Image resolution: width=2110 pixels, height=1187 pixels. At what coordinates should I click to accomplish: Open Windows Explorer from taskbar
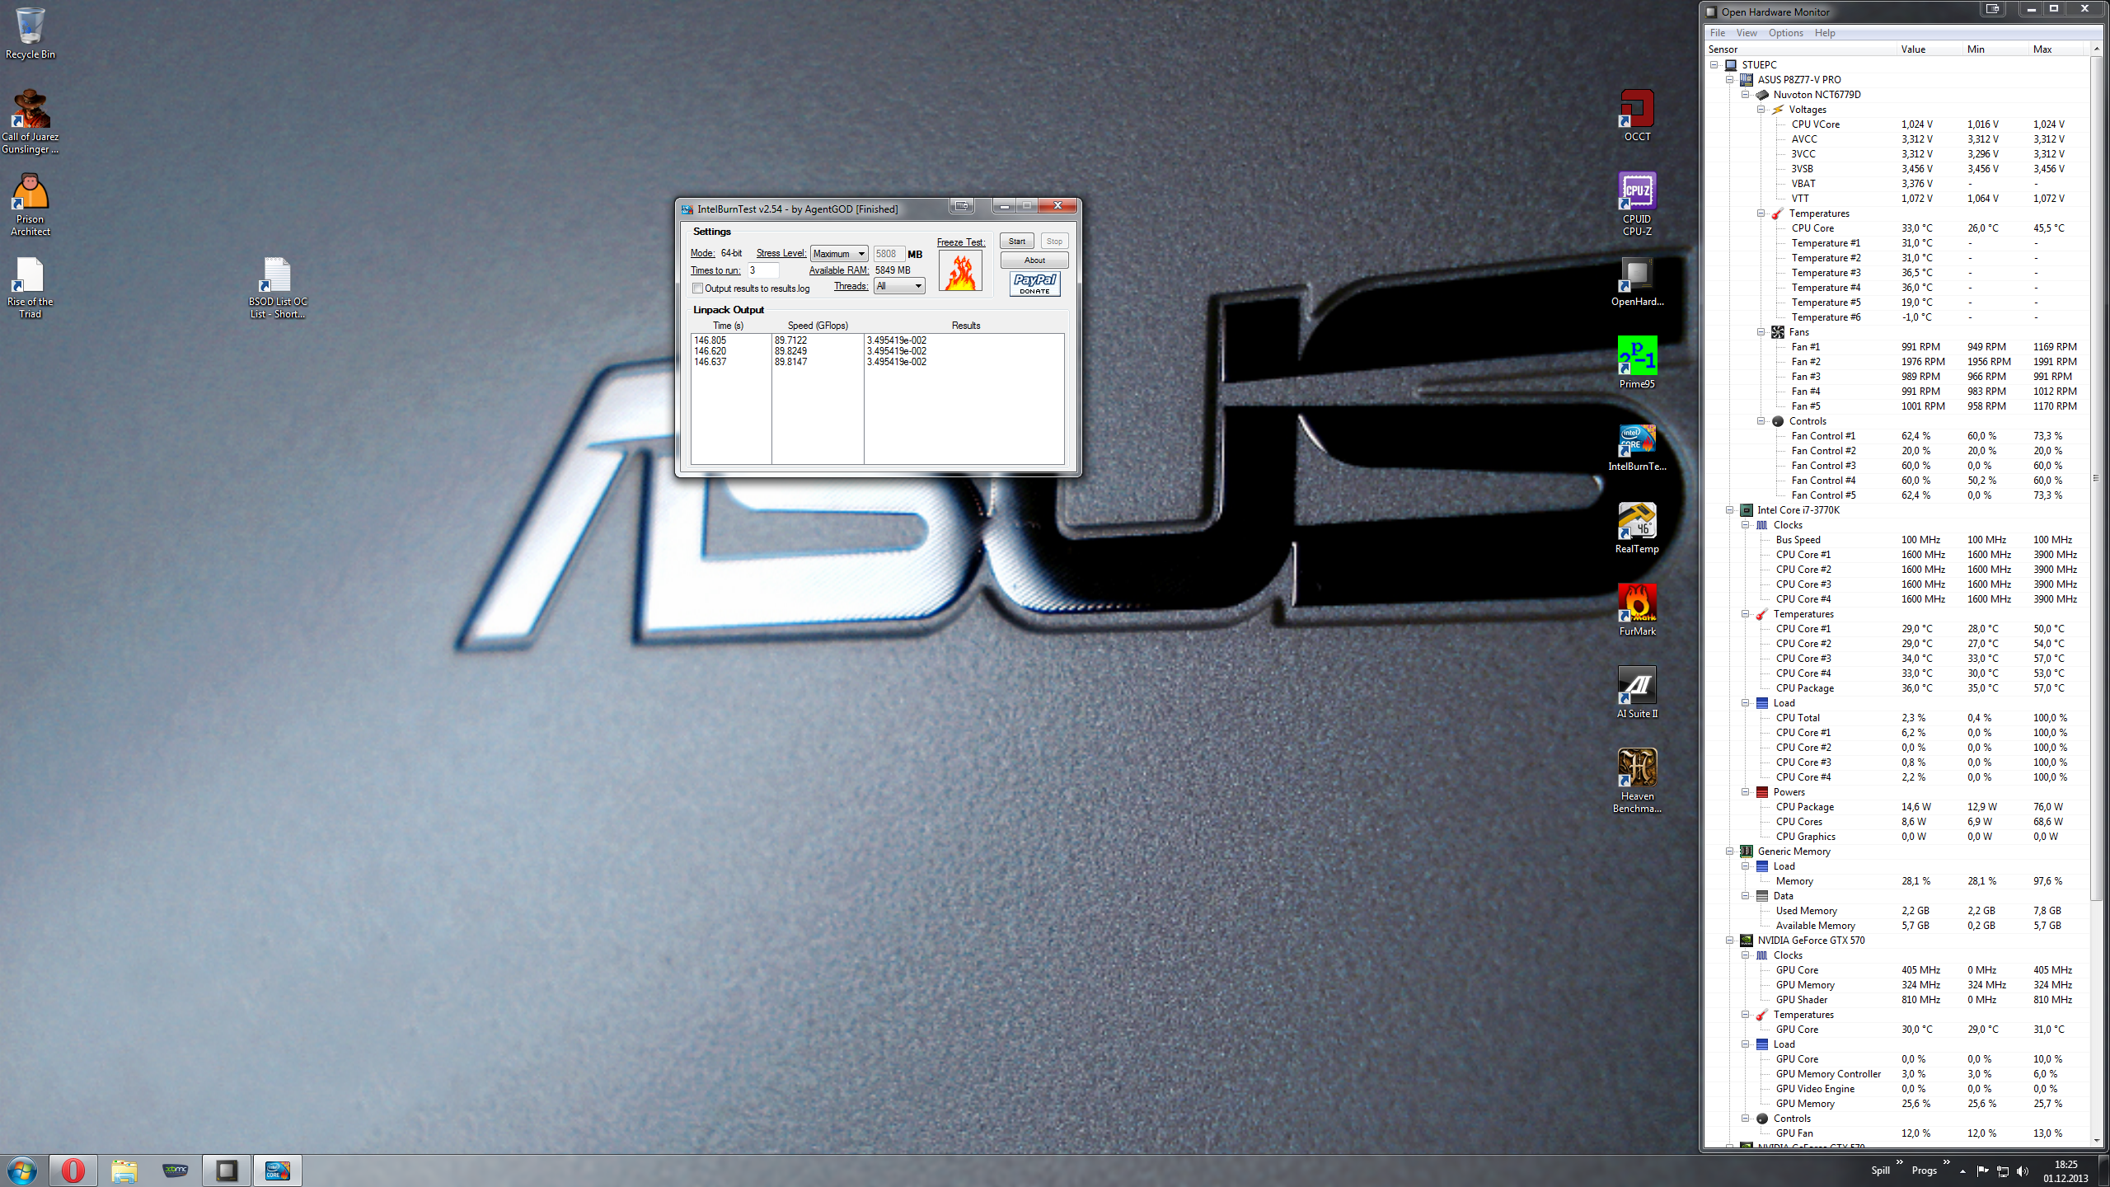click(124, 1171)
